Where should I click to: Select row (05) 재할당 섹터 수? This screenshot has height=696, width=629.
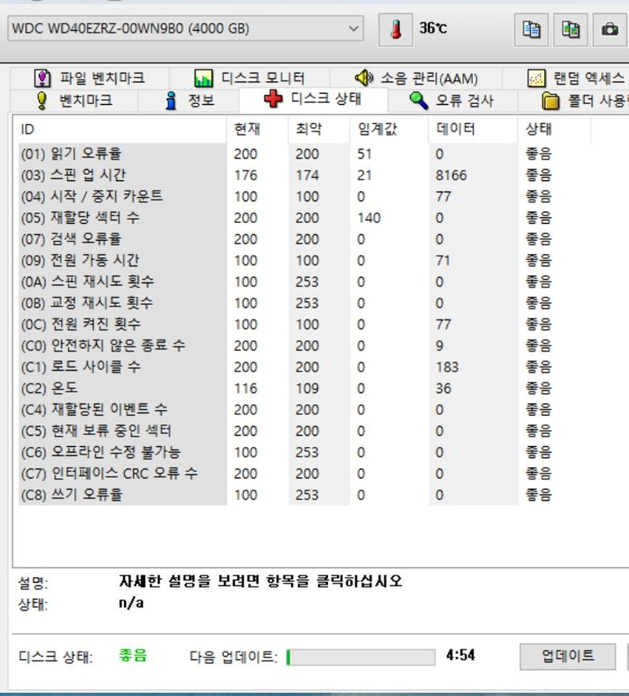coord(304,218)
